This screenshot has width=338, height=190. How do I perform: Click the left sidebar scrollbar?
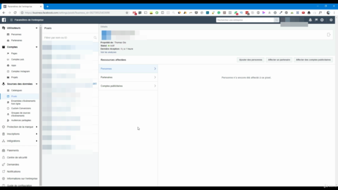40,106
